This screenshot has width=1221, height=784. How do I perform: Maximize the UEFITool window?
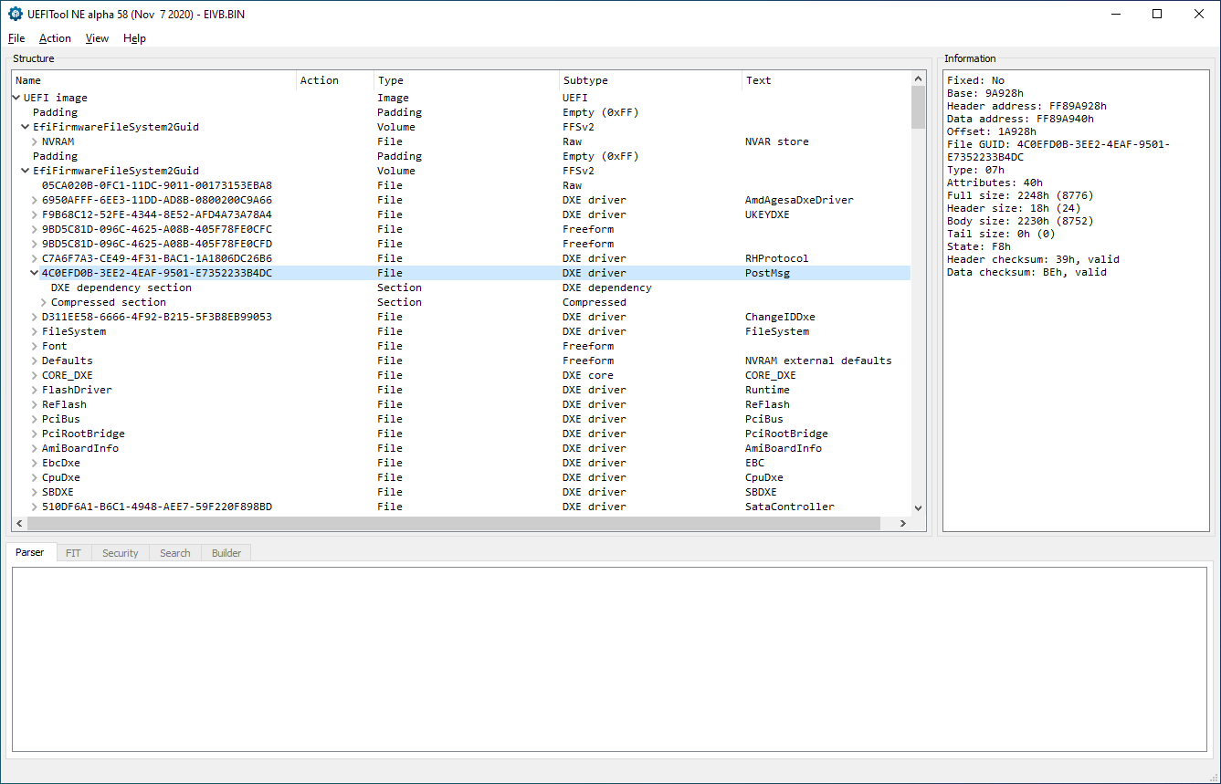[x=1157, y=14]
